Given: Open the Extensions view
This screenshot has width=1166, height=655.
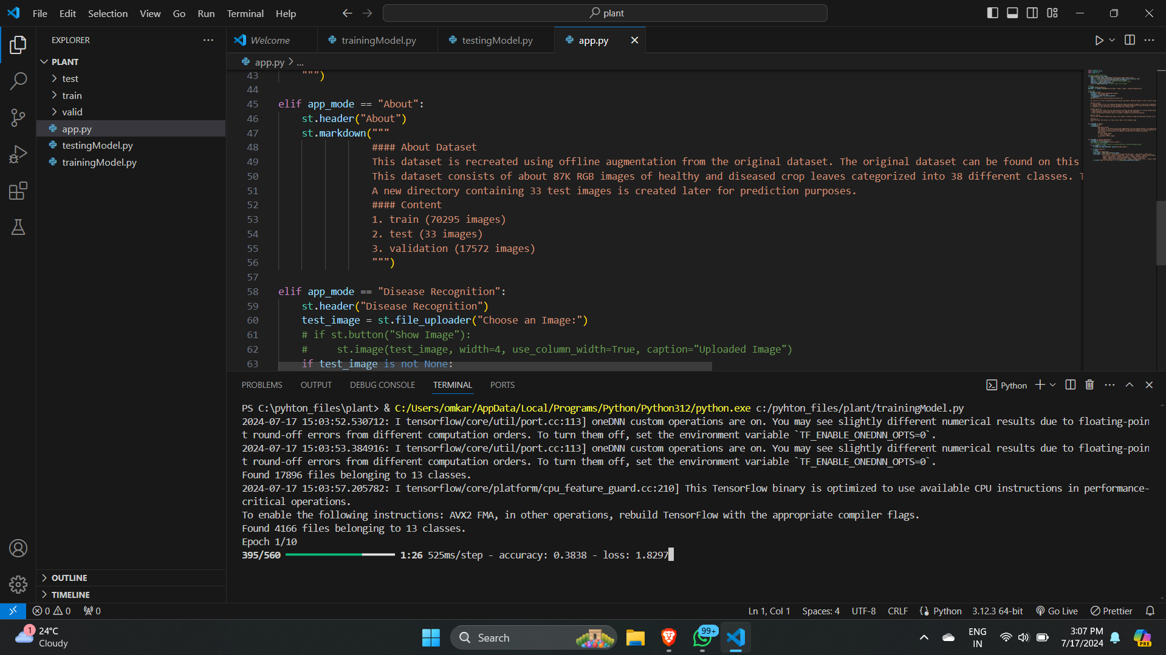Looking at the screenshot, I should (18, 191).
